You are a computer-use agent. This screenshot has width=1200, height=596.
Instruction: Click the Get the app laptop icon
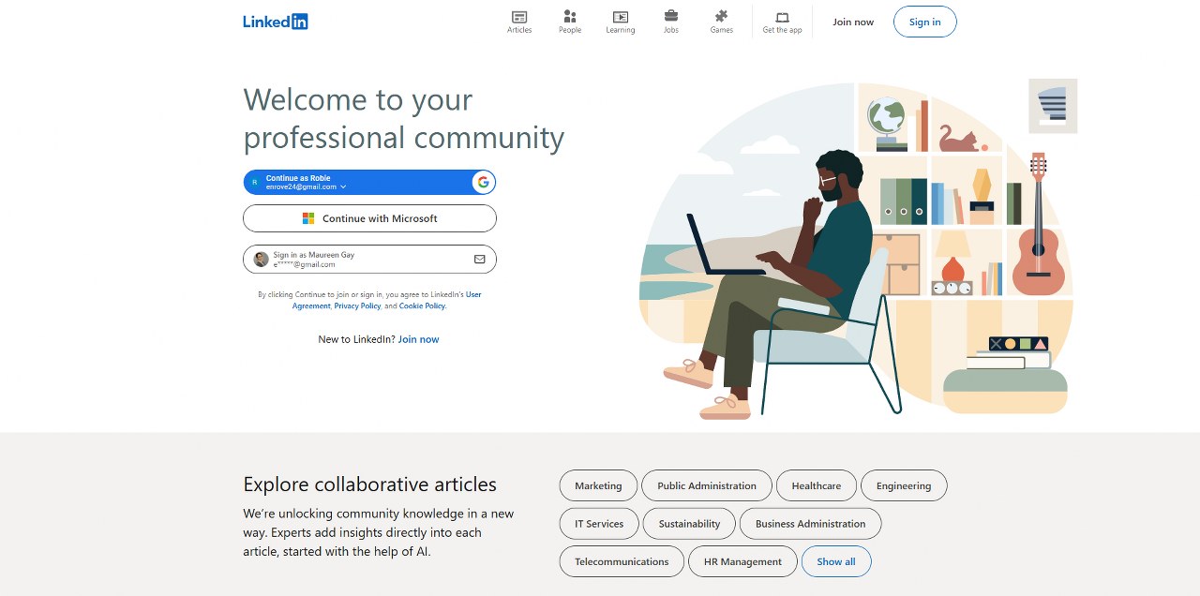tap(782, 17)
